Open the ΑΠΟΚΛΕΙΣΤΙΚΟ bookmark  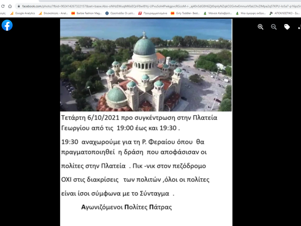(285, 13)
